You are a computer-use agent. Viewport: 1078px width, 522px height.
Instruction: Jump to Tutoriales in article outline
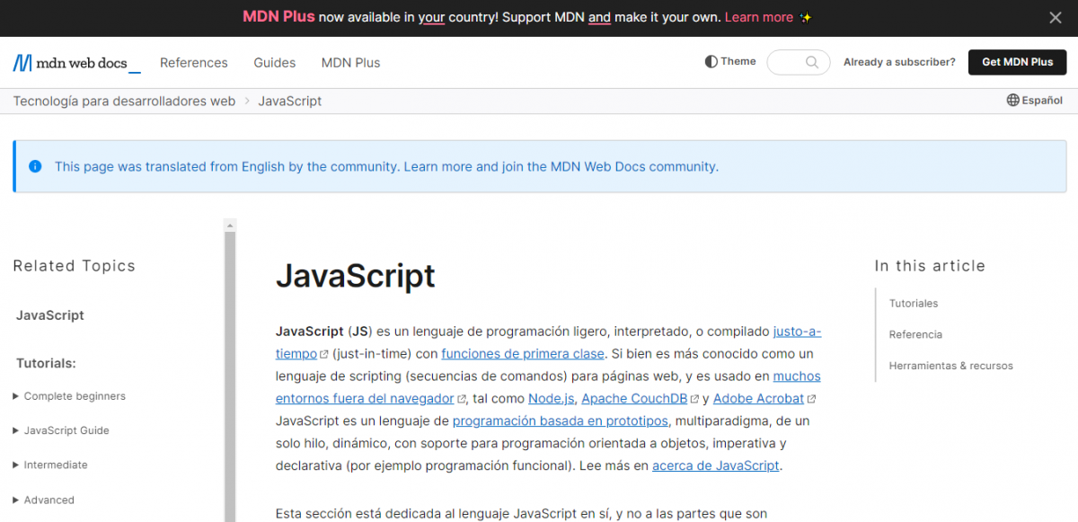pos(914,304)
